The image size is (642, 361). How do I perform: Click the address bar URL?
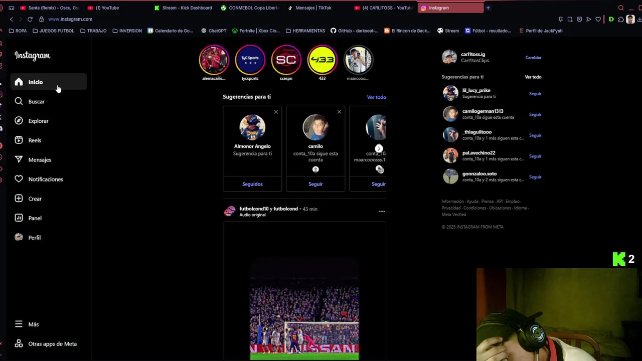70,19
